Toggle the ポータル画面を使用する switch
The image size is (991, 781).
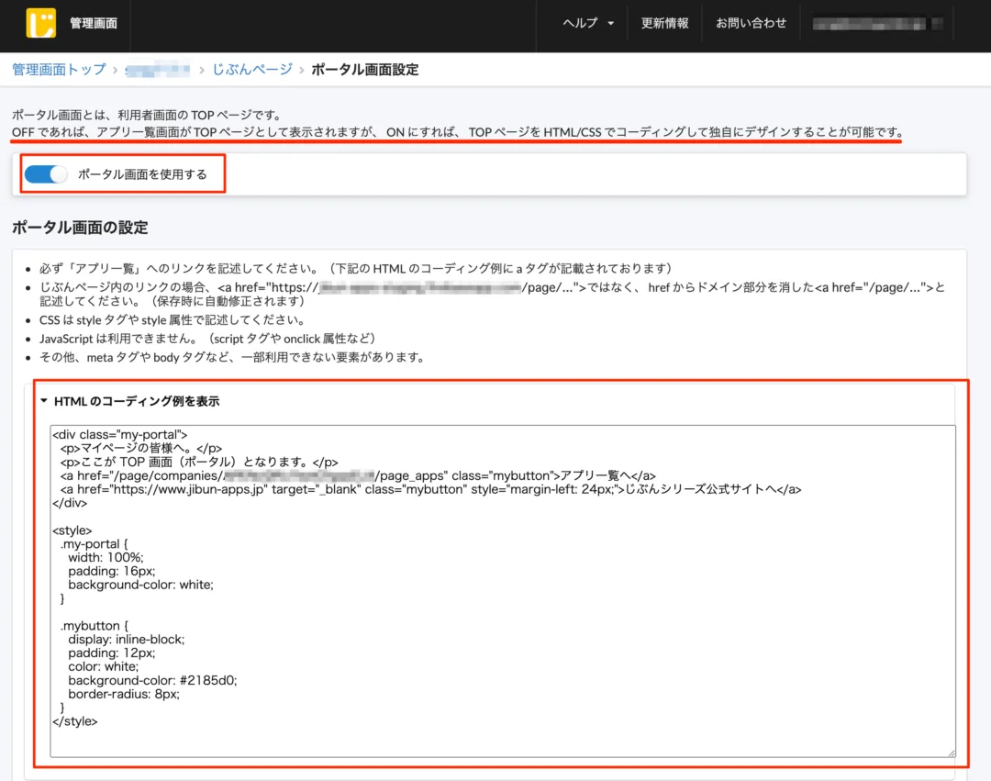(46, 173)
